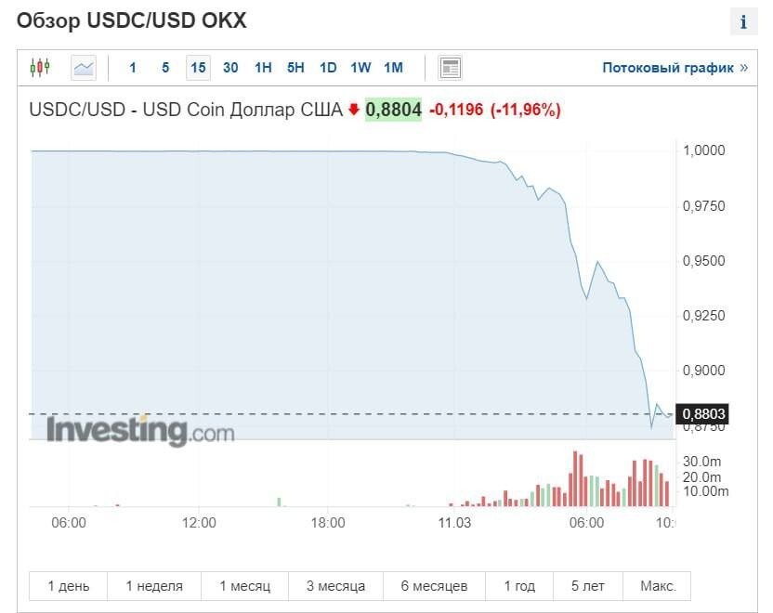This screenshot has height=613, width=773.
Task: Click the 0,8803 price marker label
Action: 704,413
